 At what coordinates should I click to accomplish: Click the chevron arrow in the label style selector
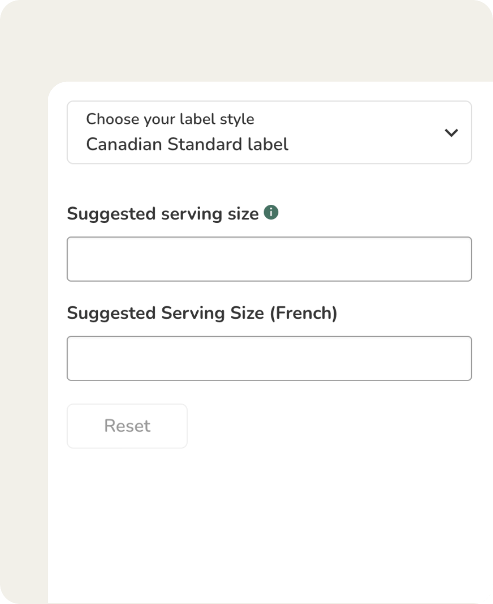[451, 133]
